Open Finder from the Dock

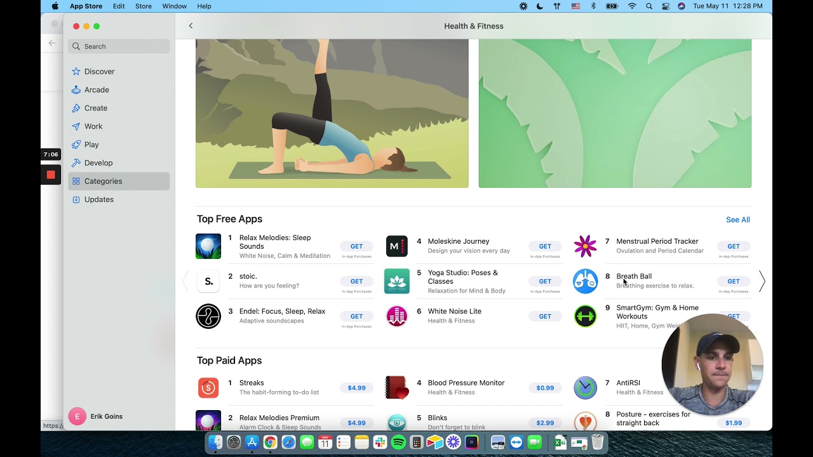pyautogui.click(x=215, y=442)
